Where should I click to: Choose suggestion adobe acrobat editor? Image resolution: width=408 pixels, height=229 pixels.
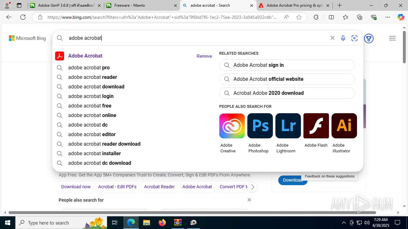pyautogui.click(x=92, y=134)
